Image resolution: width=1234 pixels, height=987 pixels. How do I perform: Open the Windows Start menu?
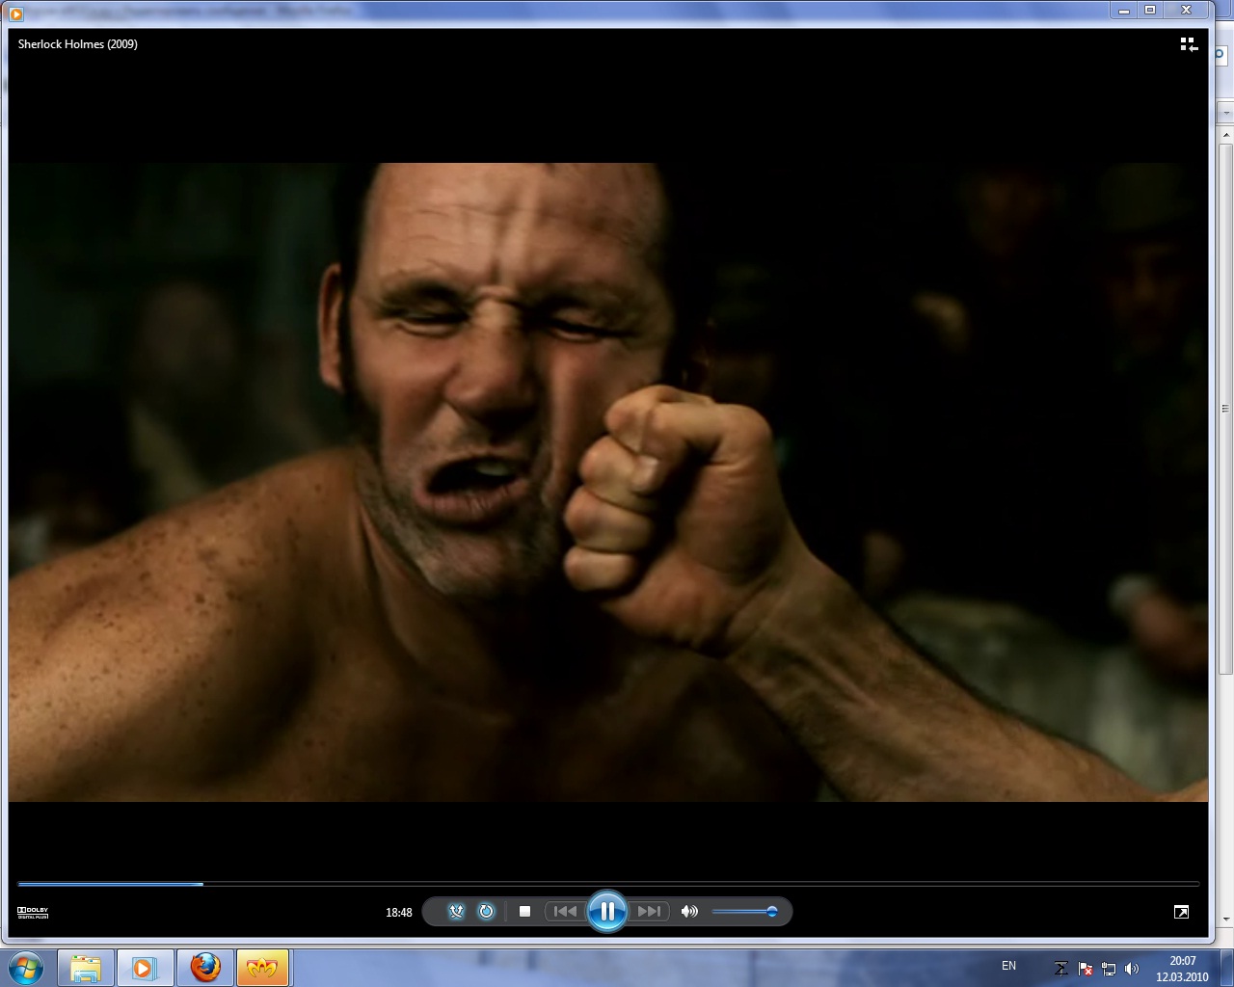coord(26,967)
